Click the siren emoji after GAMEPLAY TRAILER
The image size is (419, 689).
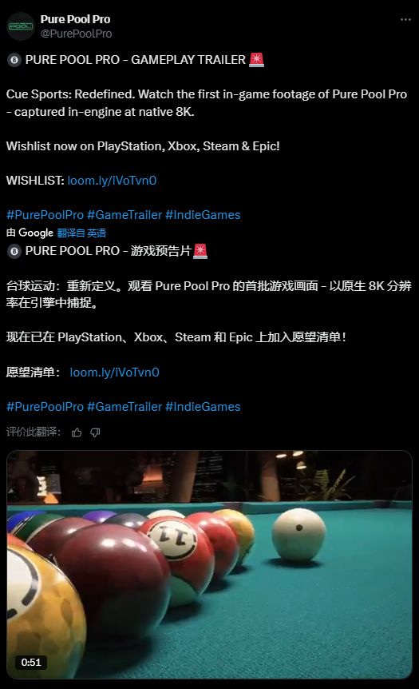tap(257, 59)
